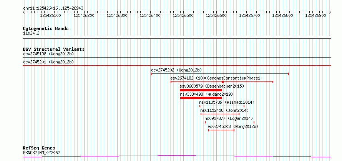Click the 125426700 ruler position label
342x161 pixels.
click(x=250, y=15)
